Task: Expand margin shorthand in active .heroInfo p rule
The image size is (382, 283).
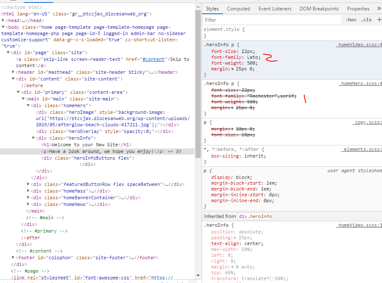Action: 233,69
